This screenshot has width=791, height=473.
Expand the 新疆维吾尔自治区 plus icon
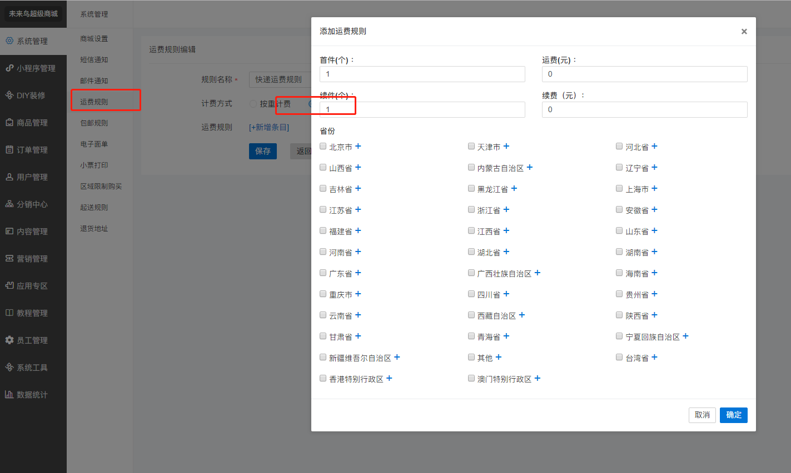pos(397,358)
